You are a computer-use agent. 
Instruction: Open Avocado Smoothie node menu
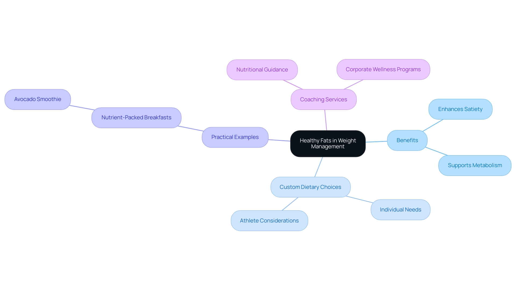click(37, 99)
